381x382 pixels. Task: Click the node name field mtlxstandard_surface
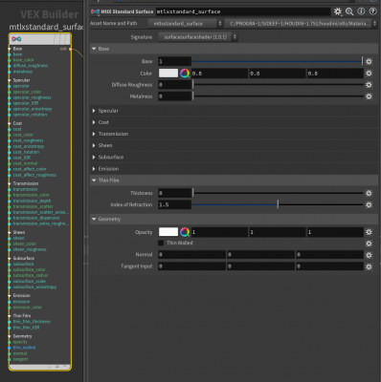pyautogui.click(x=243, y=11)
